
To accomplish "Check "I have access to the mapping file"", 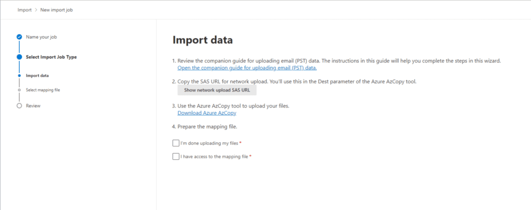I will 176,157.
